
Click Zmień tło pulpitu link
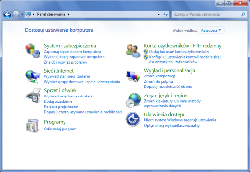[x=158, y=81]
